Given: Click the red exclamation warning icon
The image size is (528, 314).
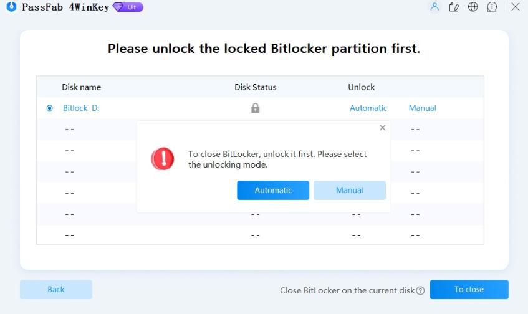Looking at the screenshot, I should [163, 159].
